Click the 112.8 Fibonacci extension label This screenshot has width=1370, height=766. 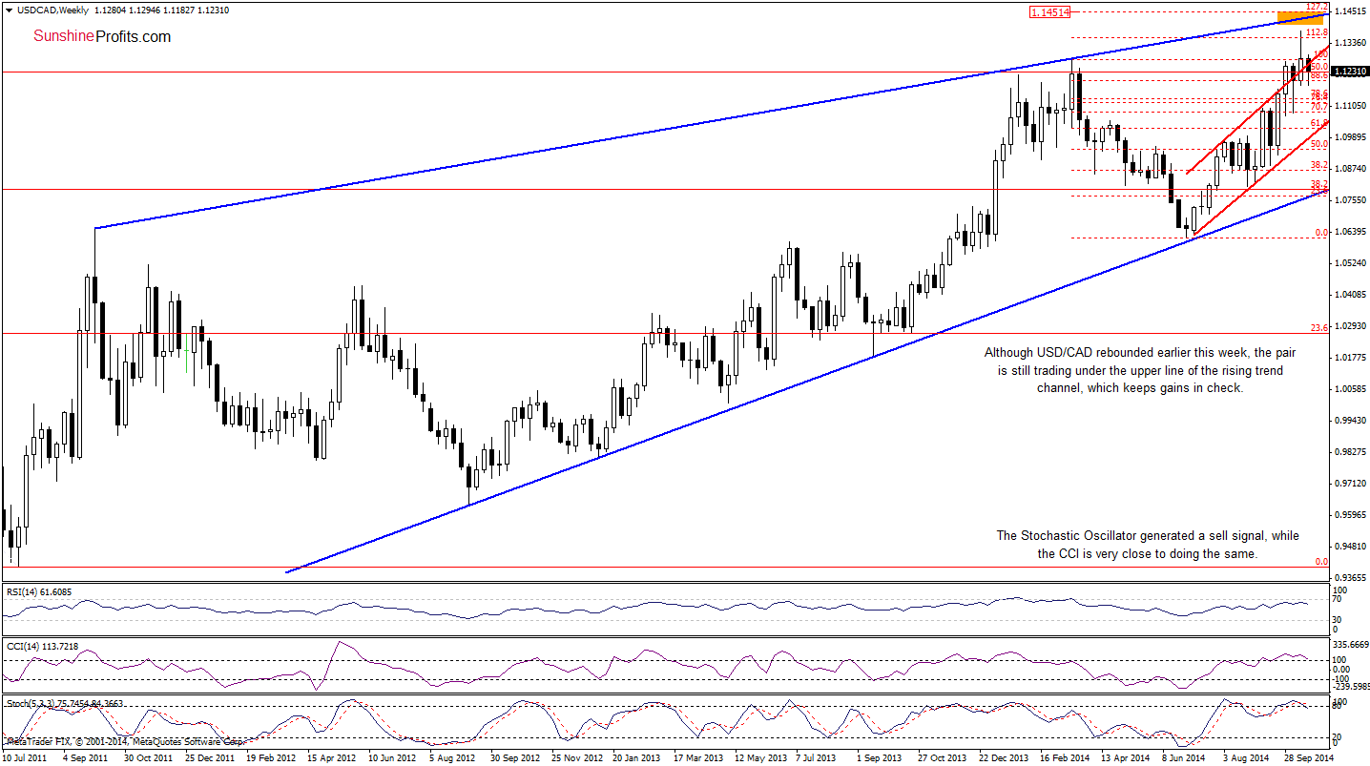1318,31
